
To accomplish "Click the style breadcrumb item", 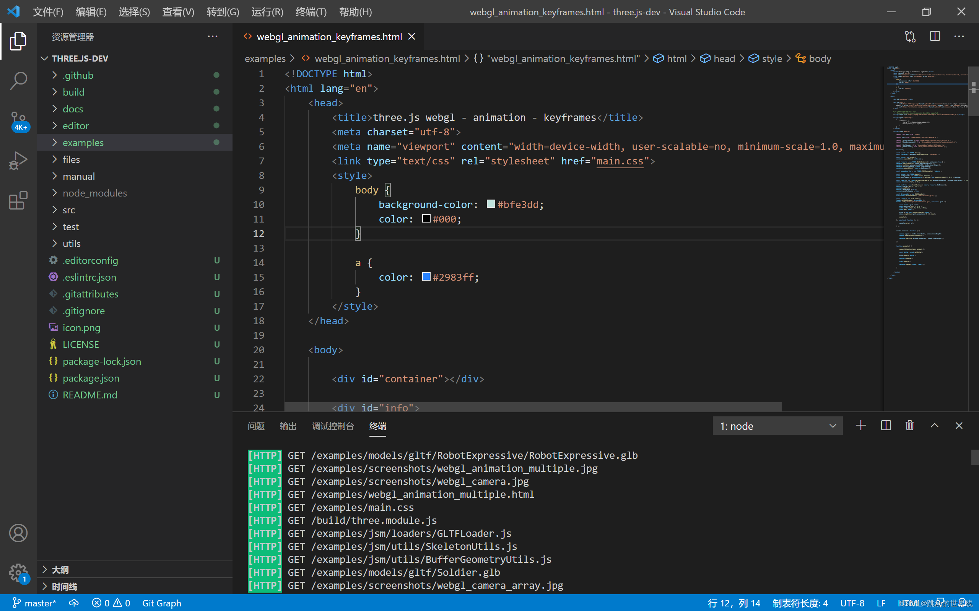I will coord(766,58).
